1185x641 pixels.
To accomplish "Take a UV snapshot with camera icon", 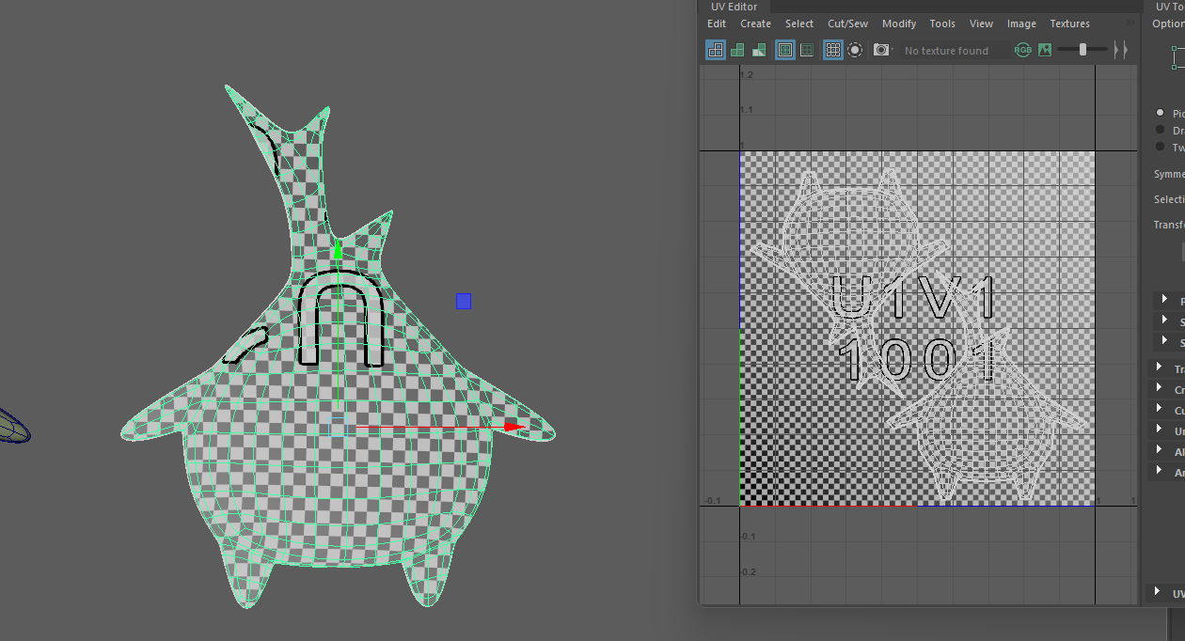I will click(x=881, y=51).
